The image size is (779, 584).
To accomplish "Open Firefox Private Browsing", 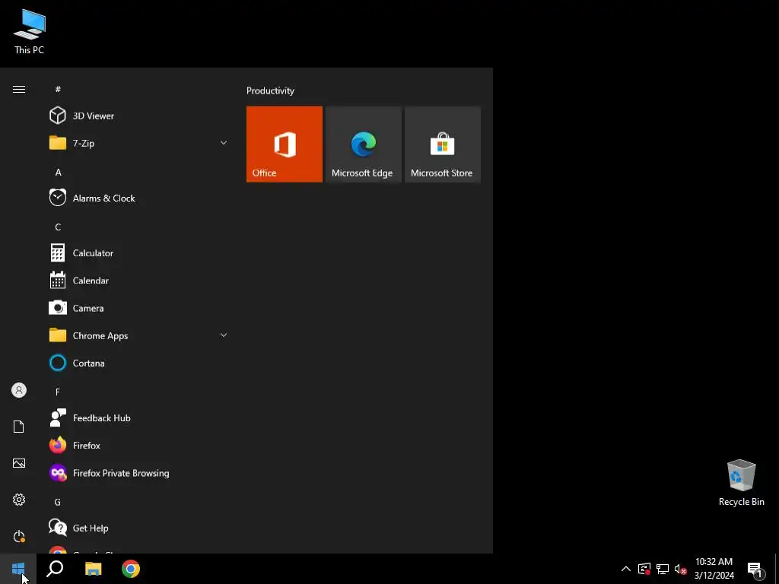I will click(138, 473).
